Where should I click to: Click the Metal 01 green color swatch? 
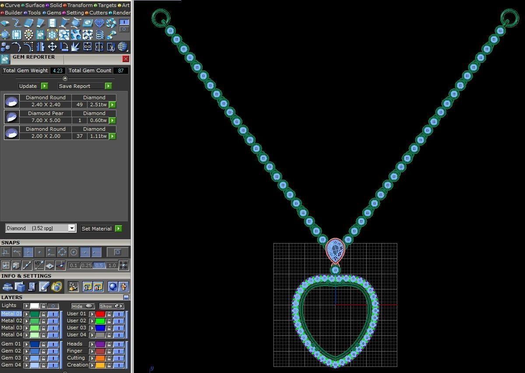(35, 314)
